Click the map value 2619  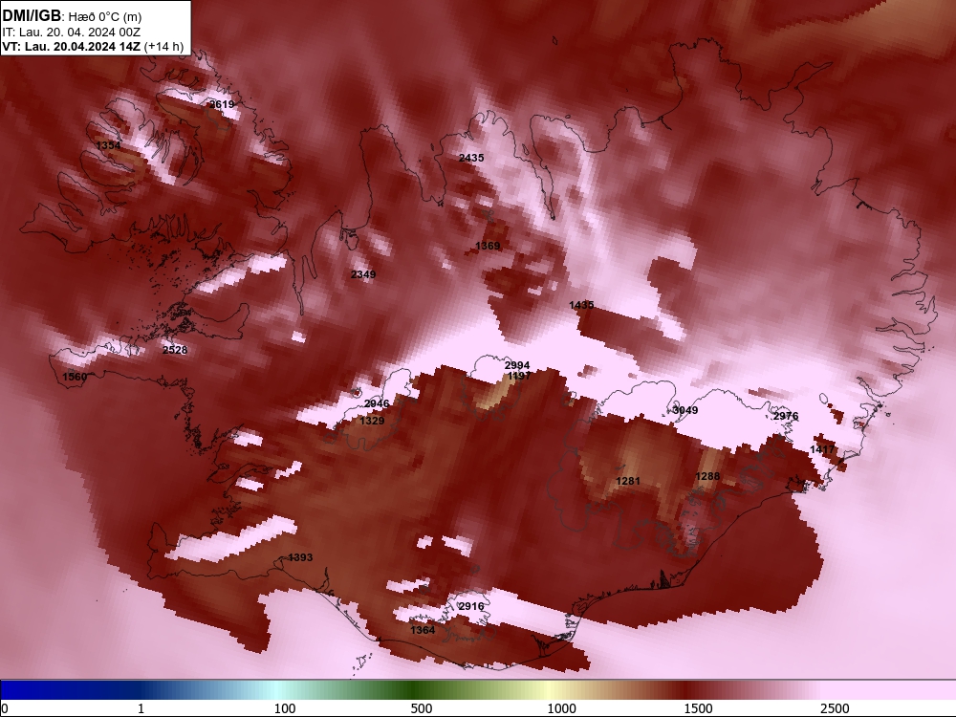point(222,104)
